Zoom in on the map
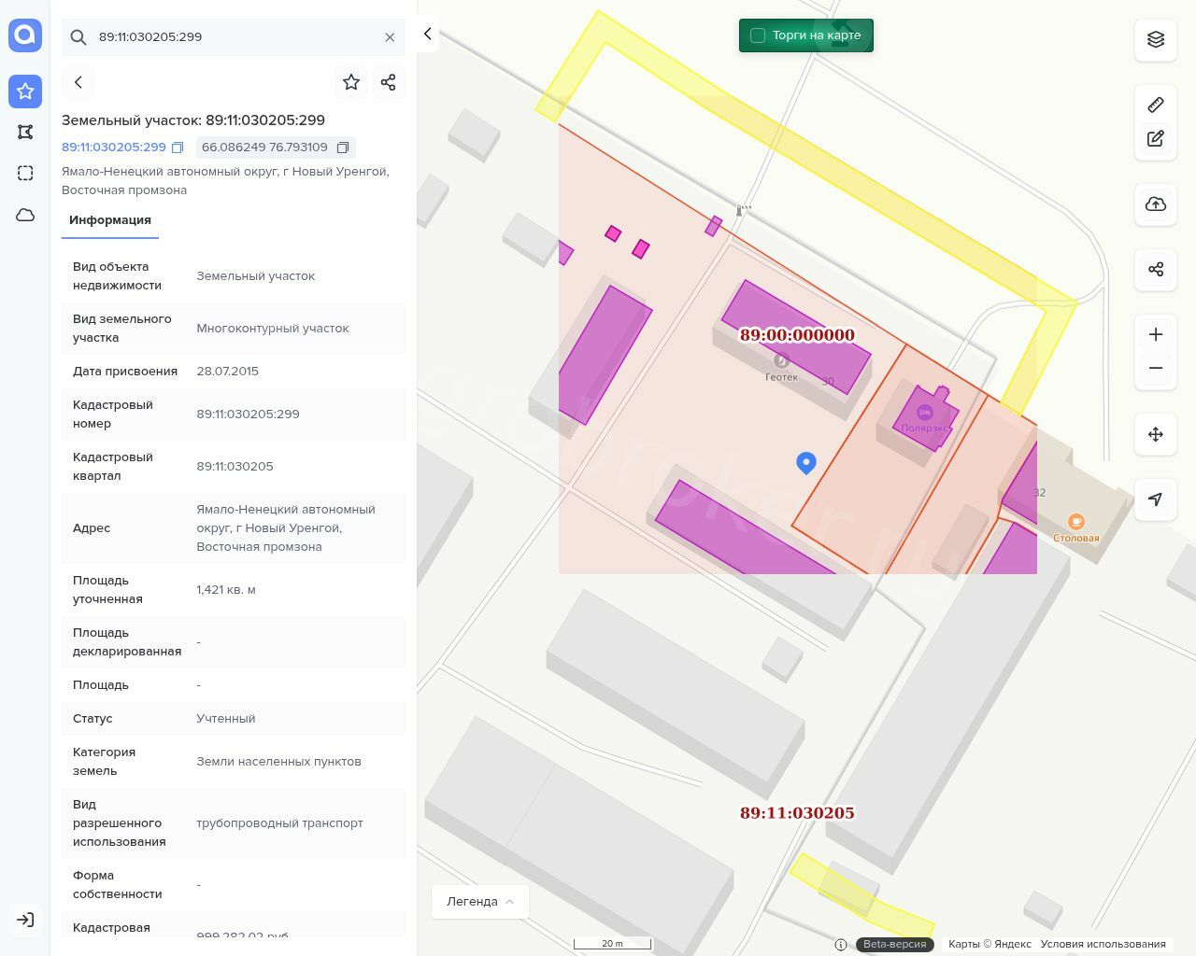This screenshot has height=956, width=1196. coord(1156,334)
